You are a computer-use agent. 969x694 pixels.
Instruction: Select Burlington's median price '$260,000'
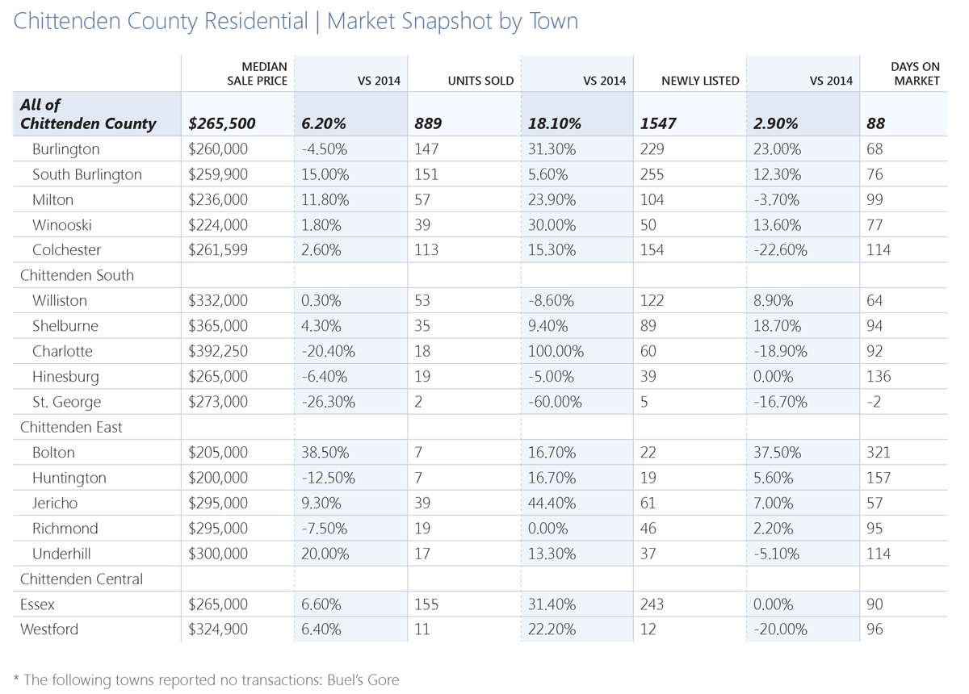(218, 149)
